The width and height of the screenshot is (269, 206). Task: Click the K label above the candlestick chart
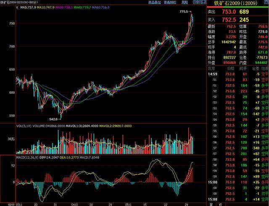tap(17, 8)
